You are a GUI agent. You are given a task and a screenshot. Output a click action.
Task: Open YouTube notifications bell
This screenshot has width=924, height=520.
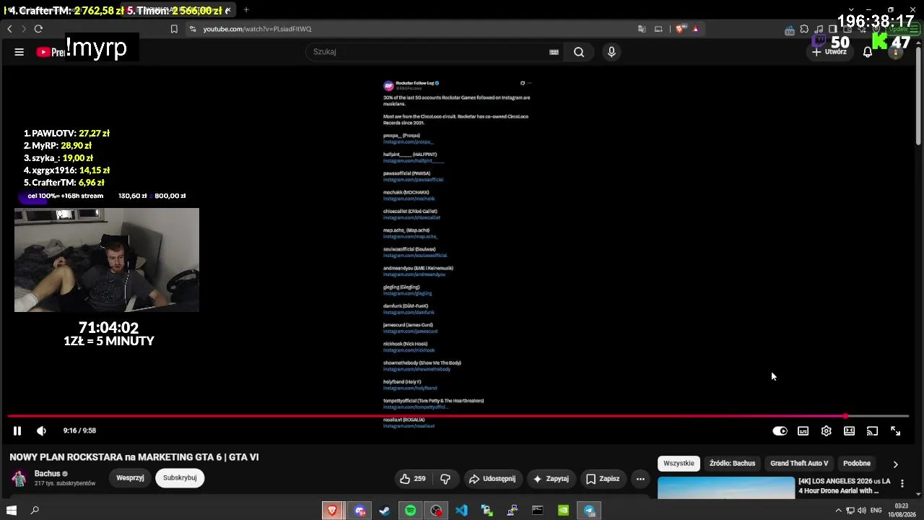(868, 52)
